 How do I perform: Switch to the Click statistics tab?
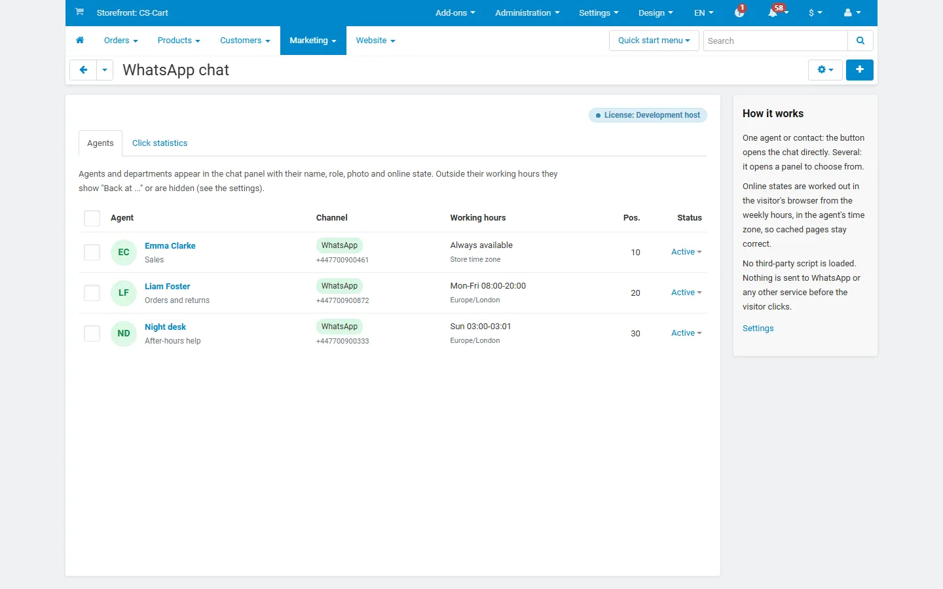[160, 143]
